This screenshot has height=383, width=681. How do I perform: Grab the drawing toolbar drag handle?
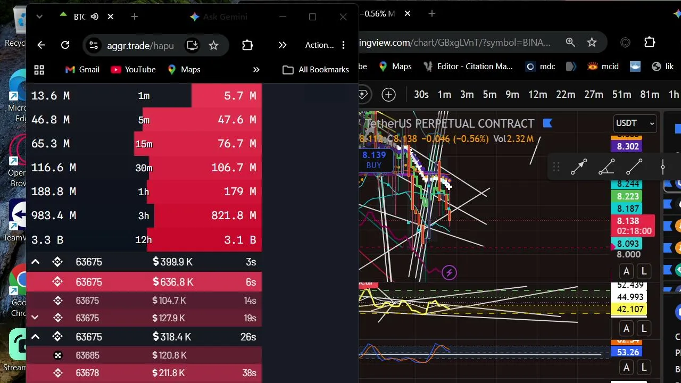point(556,167)
